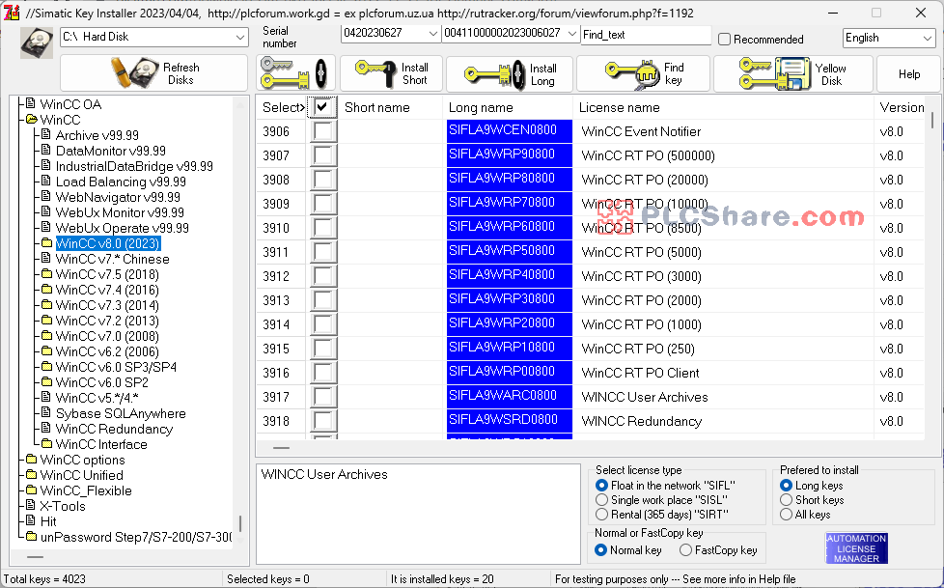Select FastCopy key option

point(685,550)
